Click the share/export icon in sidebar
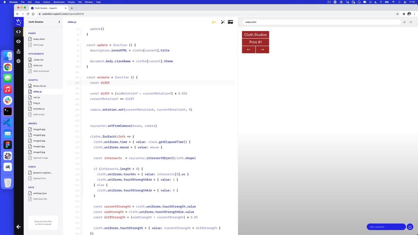Screen dimensions: 418x235 pos(19,51)
